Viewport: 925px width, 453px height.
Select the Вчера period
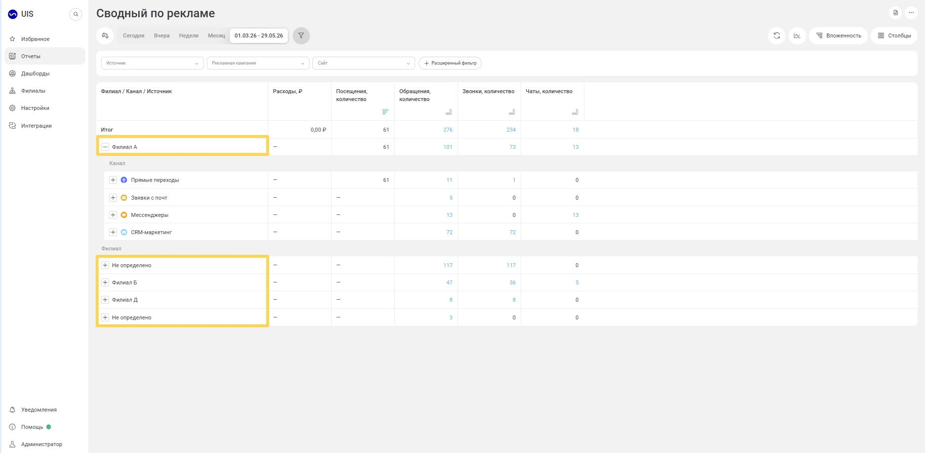pyautogui.click(x=161, y=35)
